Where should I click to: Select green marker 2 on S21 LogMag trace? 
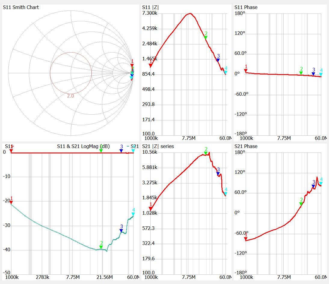pyautogui.click(x=101, y=247)
